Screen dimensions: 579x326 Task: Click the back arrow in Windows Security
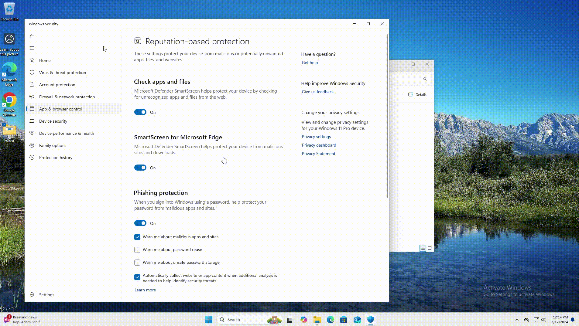tap(32, 36)
